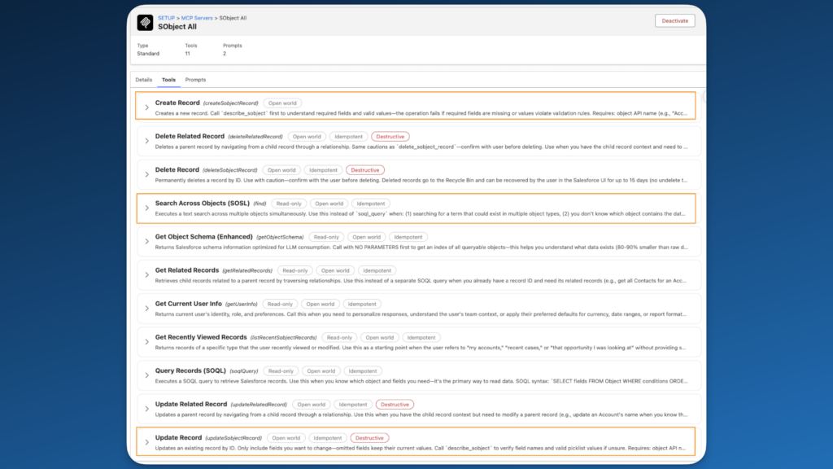Expand the Delete Related Record row
Viewport: 833px width, 469px height.
147,141
